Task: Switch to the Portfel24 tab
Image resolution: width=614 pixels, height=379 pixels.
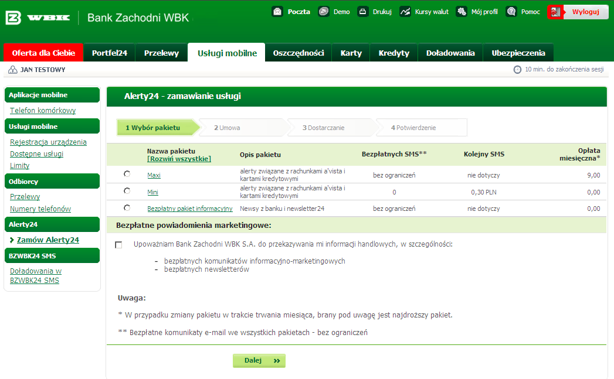Action: [x=110, y=53]
